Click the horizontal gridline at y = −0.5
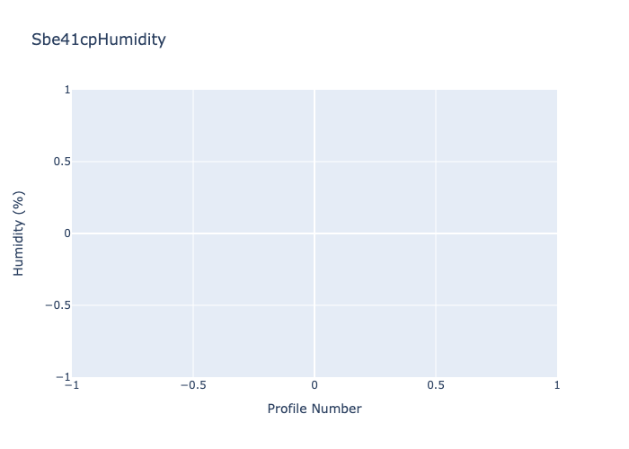 [x=252, y=305]
